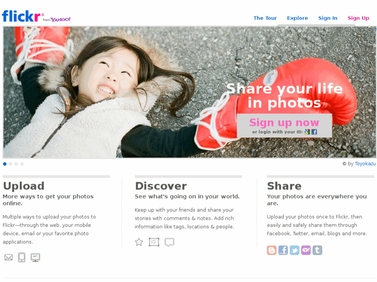Click the mobile device upload icon
This screenshot has width=377, height=282.
(x=22, y=257)
